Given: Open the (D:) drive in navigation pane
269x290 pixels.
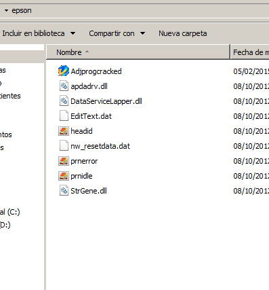Looking at the screenshot, I should click(5, 225).
